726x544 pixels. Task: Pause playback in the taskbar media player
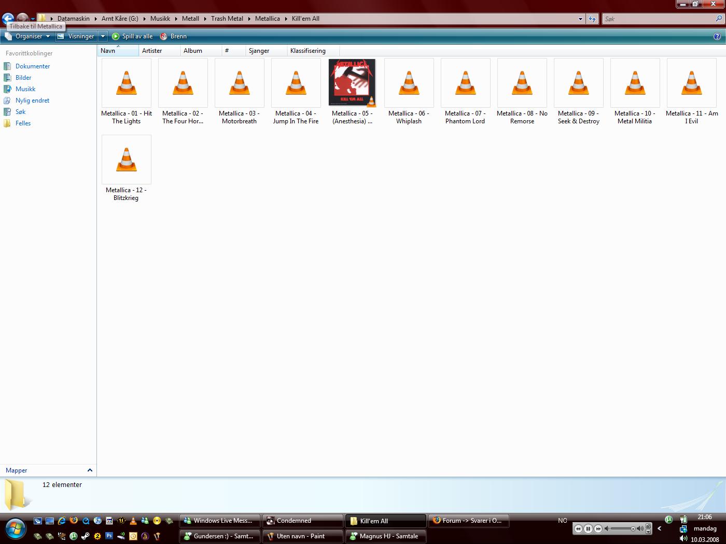(x=588, y=529)
